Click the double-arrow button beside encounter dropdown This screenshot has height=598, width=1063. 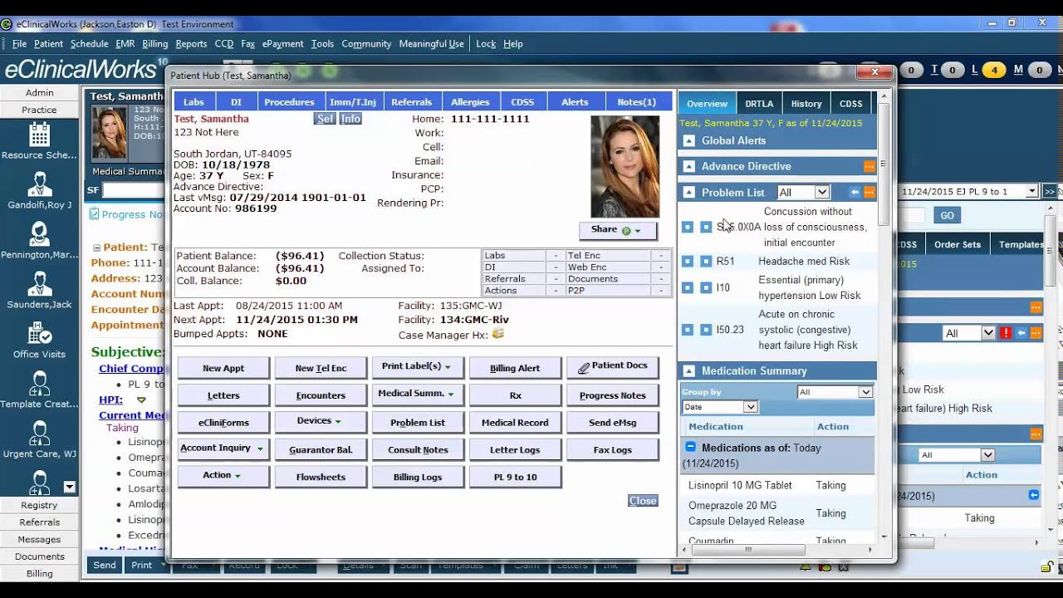point(1050,191)
